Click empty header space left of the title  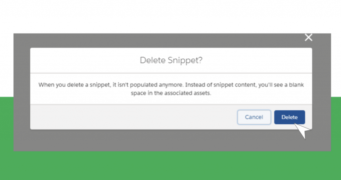tap(85, 60)
